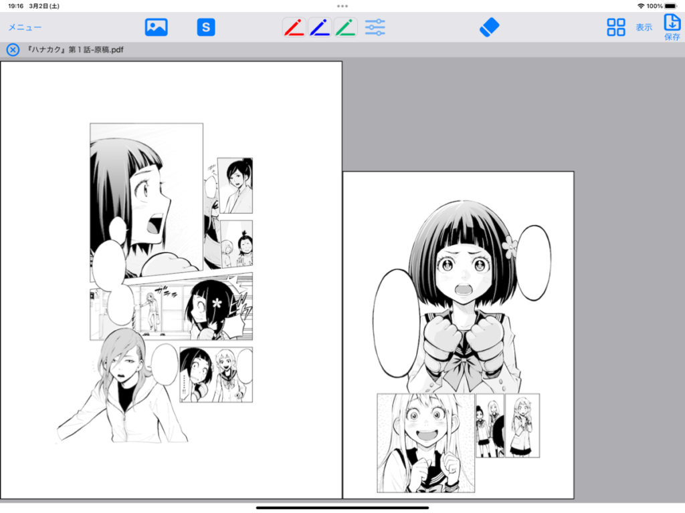Select the red pen tool
Screen dimensions: 685x513
[x=294, y=27]
